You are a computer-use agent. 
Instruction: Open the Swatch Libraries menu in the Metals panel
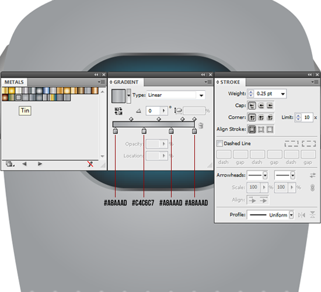pos(9,164)
